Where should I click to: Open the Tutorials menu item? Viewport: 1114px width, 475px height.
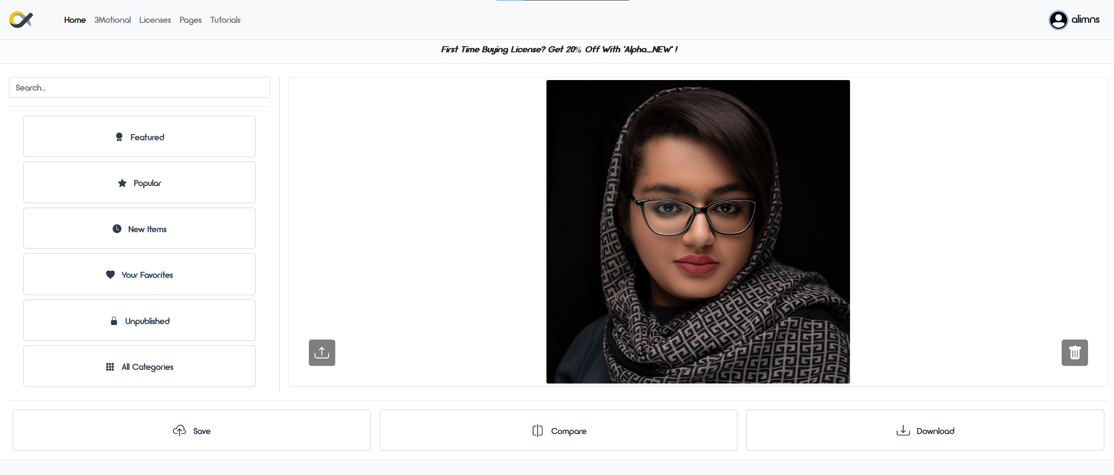[x=225, y=20]
